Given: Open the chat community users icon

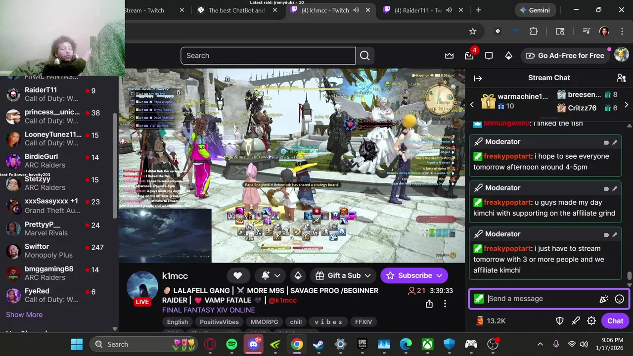Looking at the screenshot, I should coord(621,78).
